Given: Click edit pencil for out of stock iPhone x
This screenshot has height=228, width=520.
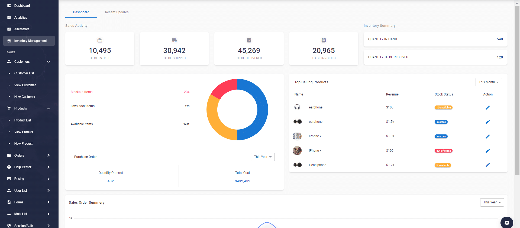Looking at the screenshot, I should point(487,151).
